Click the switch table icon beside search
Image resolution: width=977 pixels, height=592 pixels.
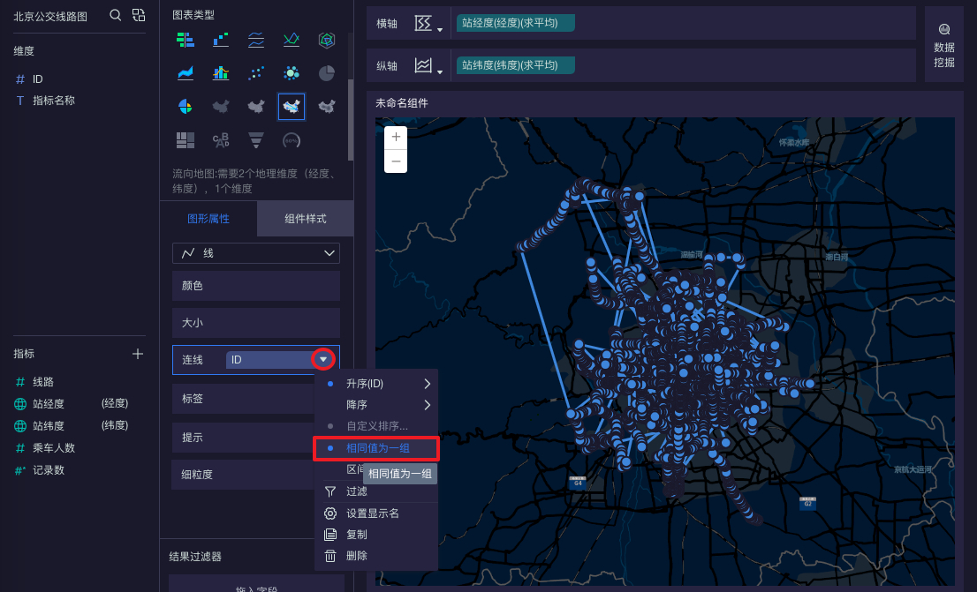(139, 15)
